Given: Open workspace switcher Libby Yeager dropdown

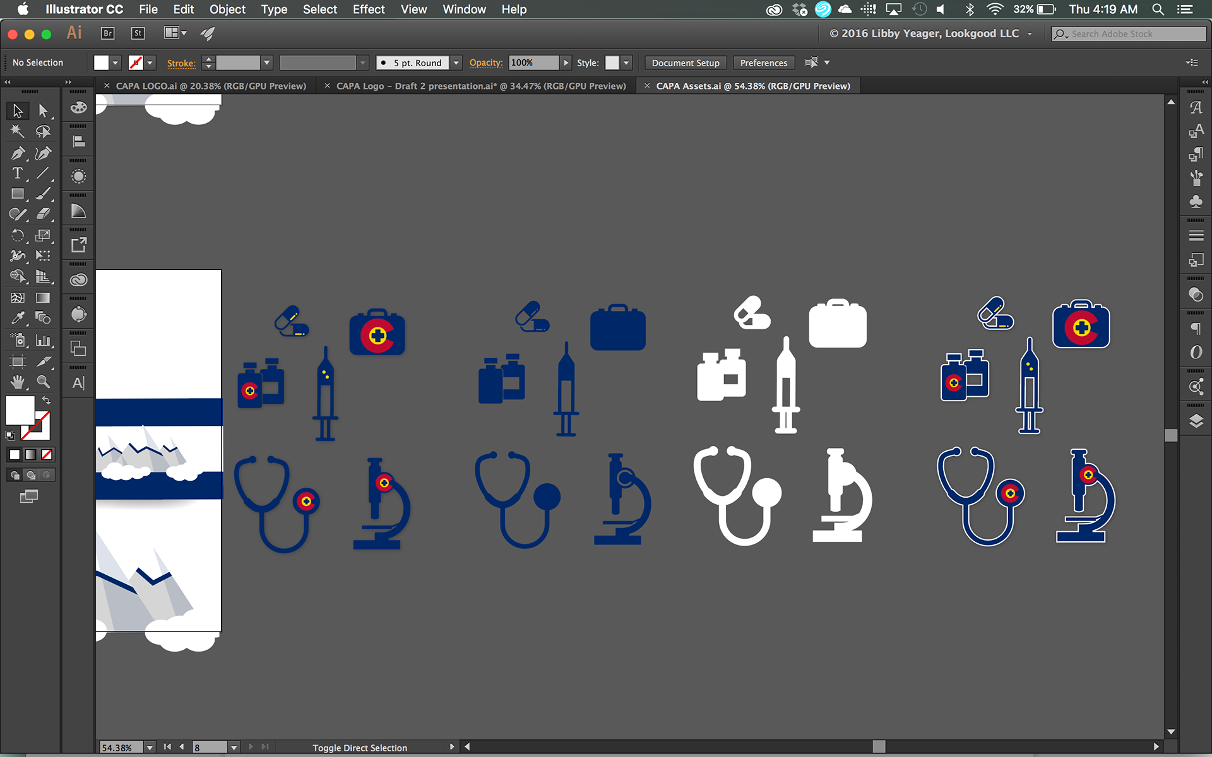Looking at the screenshot, I should (x=930, y=33).
